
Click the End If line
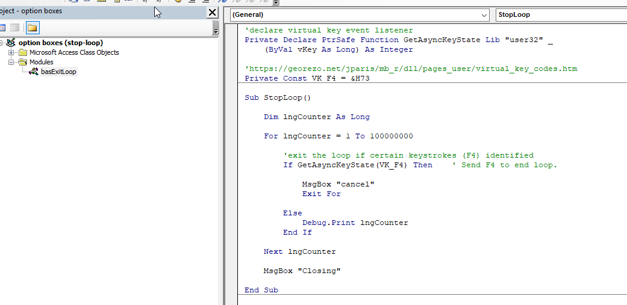click(x=298, y=232)
